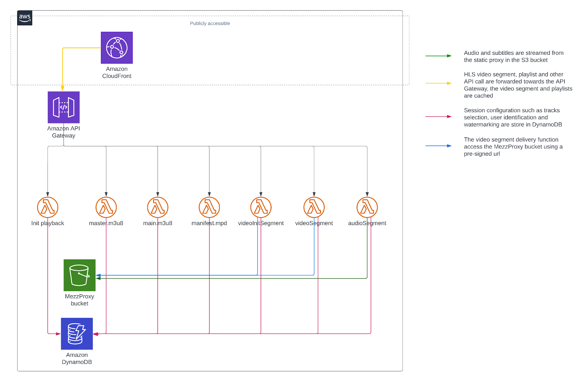Click the 'Session configuration such as tracks' legend text
Screen dimensions: 585x382
(x=513, y=117)
